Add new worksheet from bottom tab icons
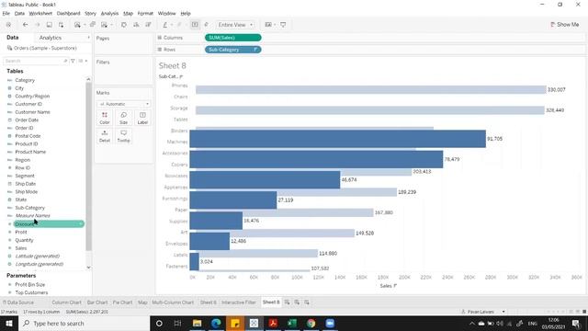 coord(287,302)
